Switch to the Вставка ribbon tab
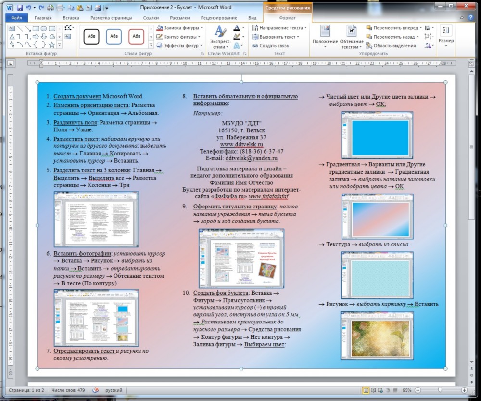 (x=71, y=18)
